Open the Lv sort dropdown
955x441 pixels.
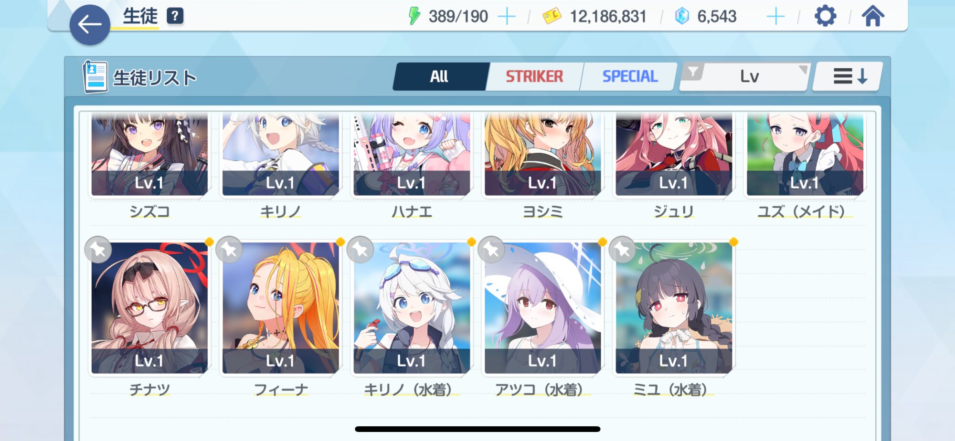(750, 76)
